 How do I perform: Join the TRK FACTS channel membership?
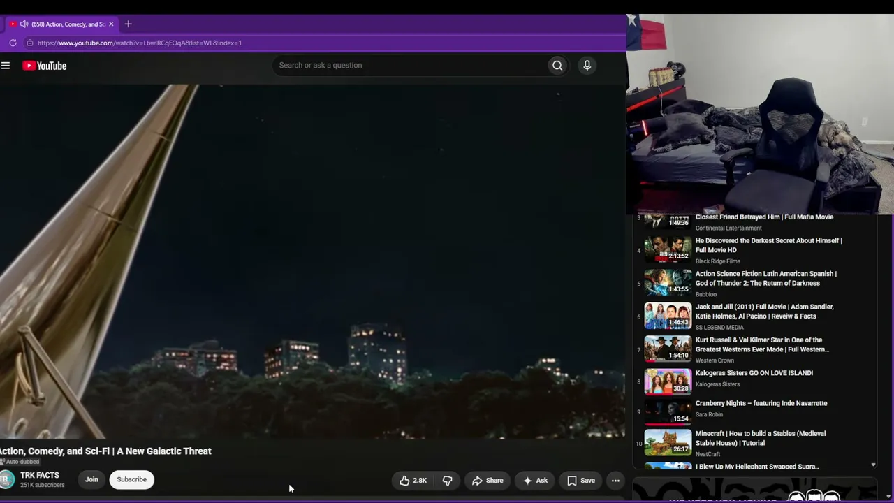(x=91, y=479)
